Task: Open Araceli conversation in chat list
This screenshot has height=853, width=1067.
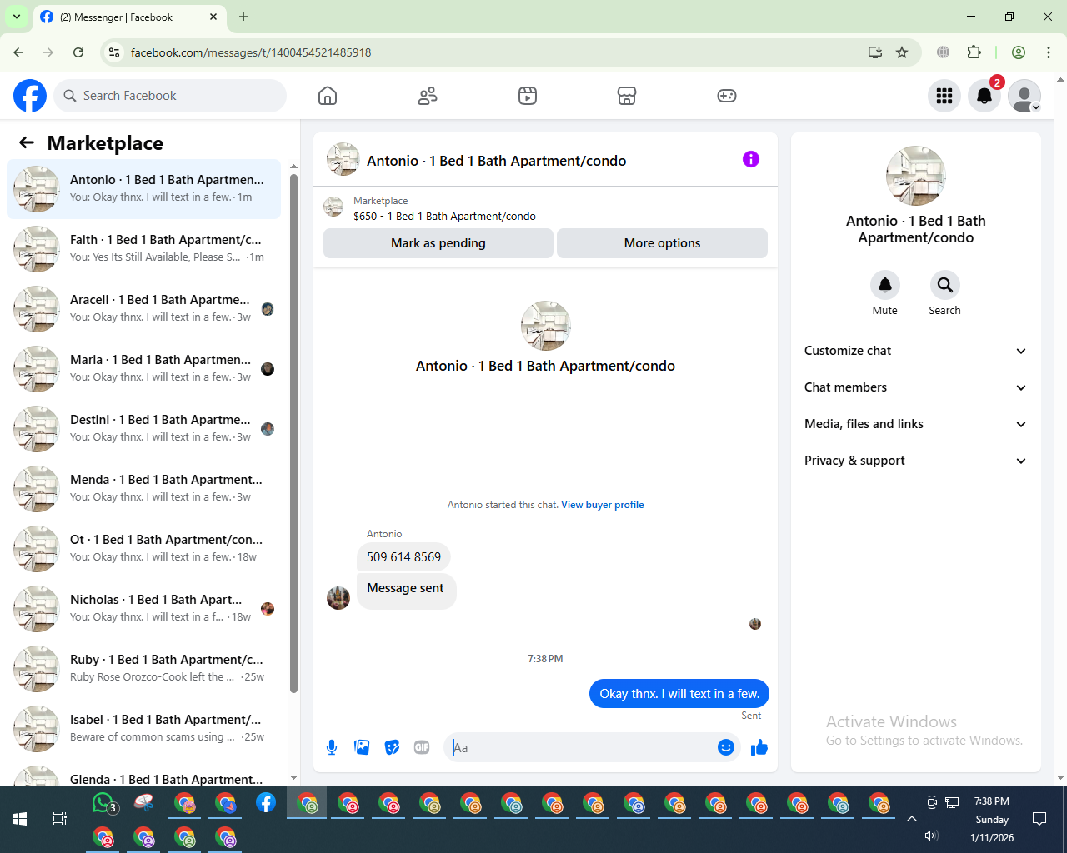Action: click(143, 309)
